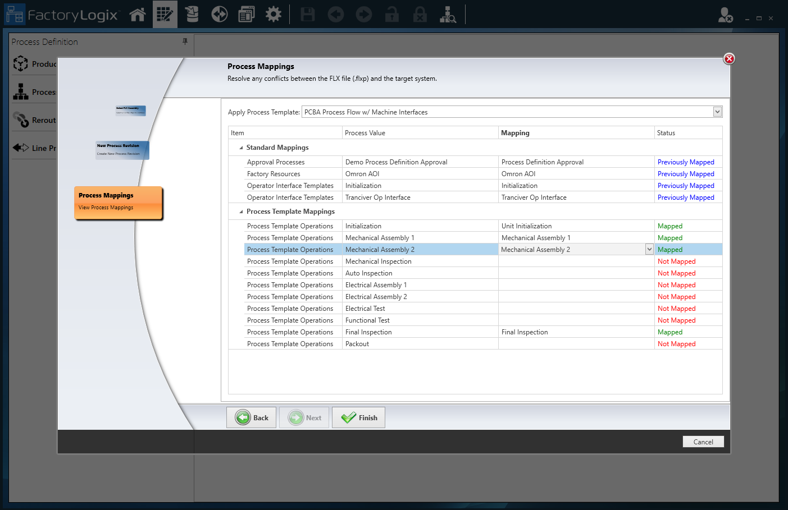Open the Mechanical Assembly 2 mapping dropdown
The height and width of the screenshot is (510, 788).
tap(649, 249)
